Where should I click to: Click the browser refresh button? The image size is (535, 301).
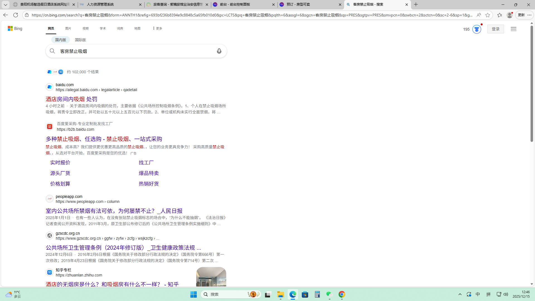pyautogui.click(x=16, y=15)
